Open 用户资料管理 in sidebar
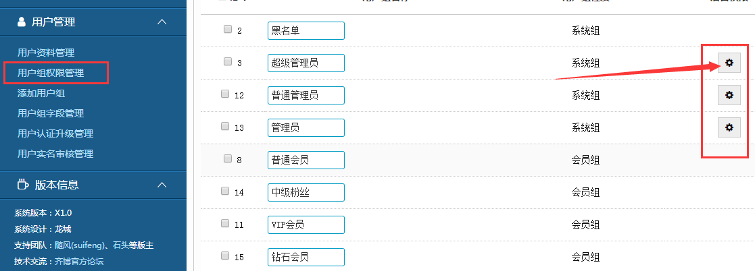 pyautogui.click(x=46, y=53)
